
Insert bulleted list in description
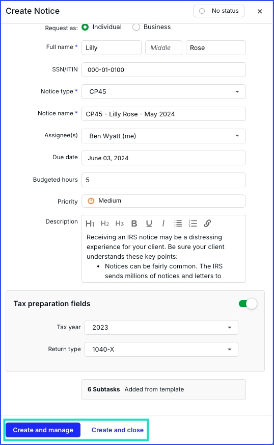click(178, 224)
